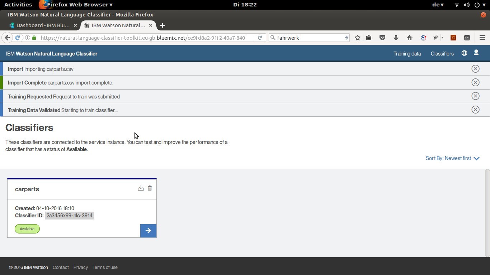Open the extension dropdown arrow in toolbar

point(442,38)
